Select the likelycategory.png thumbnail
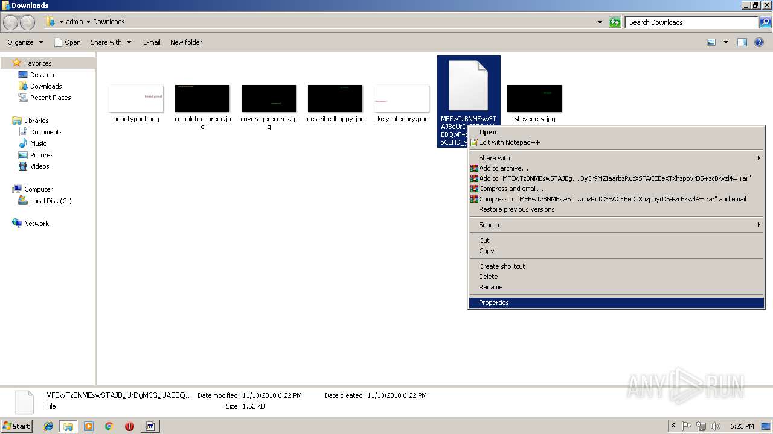This screenshot has height=434, width=773. 402,98
